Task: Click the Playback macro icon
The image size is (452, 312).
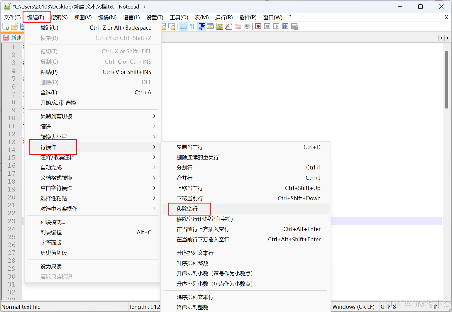Action: click(x=276, y=26)
